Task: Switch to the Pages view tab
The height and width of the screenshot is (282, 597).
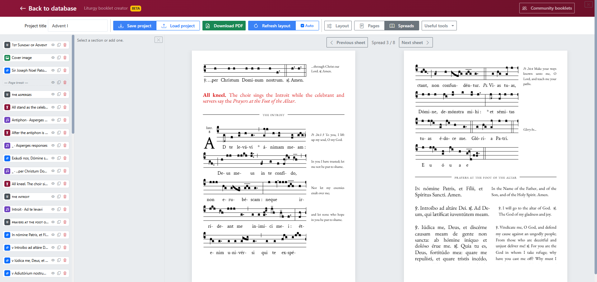Action: (369, 26)
